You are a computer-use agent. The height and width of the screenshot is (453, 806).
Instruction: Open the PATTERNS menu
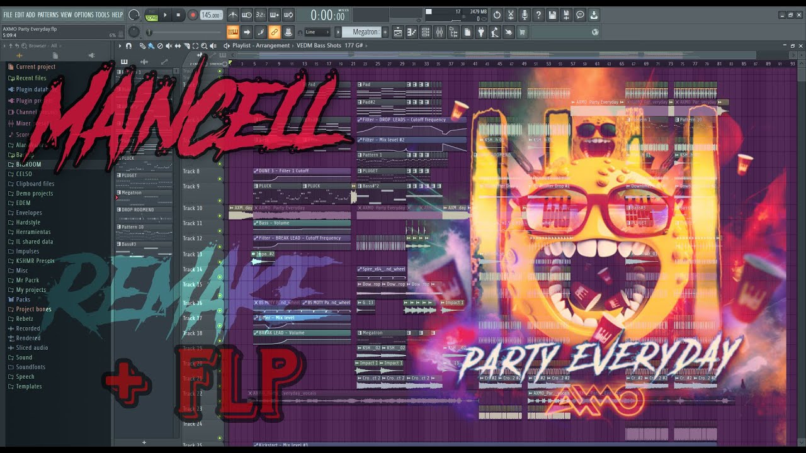48,14
